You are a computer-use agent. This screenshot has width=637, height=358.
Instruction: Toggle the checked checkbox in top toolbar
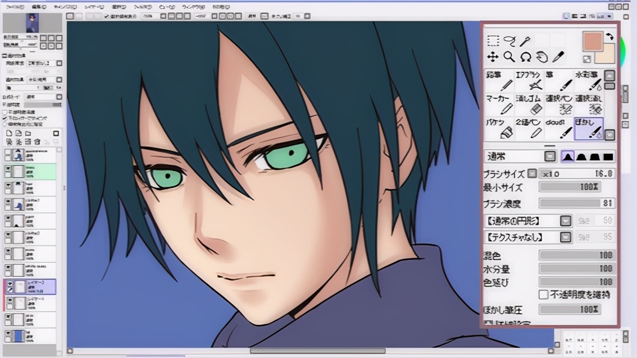coord(107,16)
